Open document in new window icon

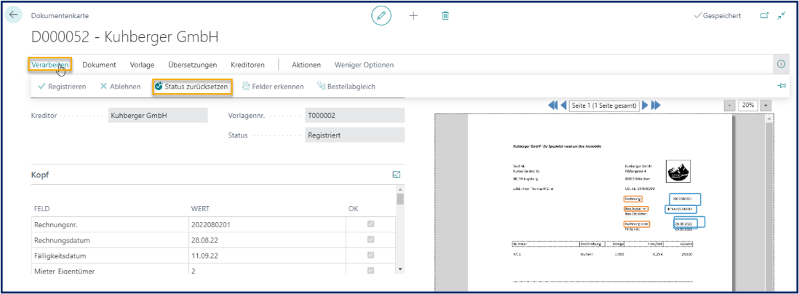(764, 15)
